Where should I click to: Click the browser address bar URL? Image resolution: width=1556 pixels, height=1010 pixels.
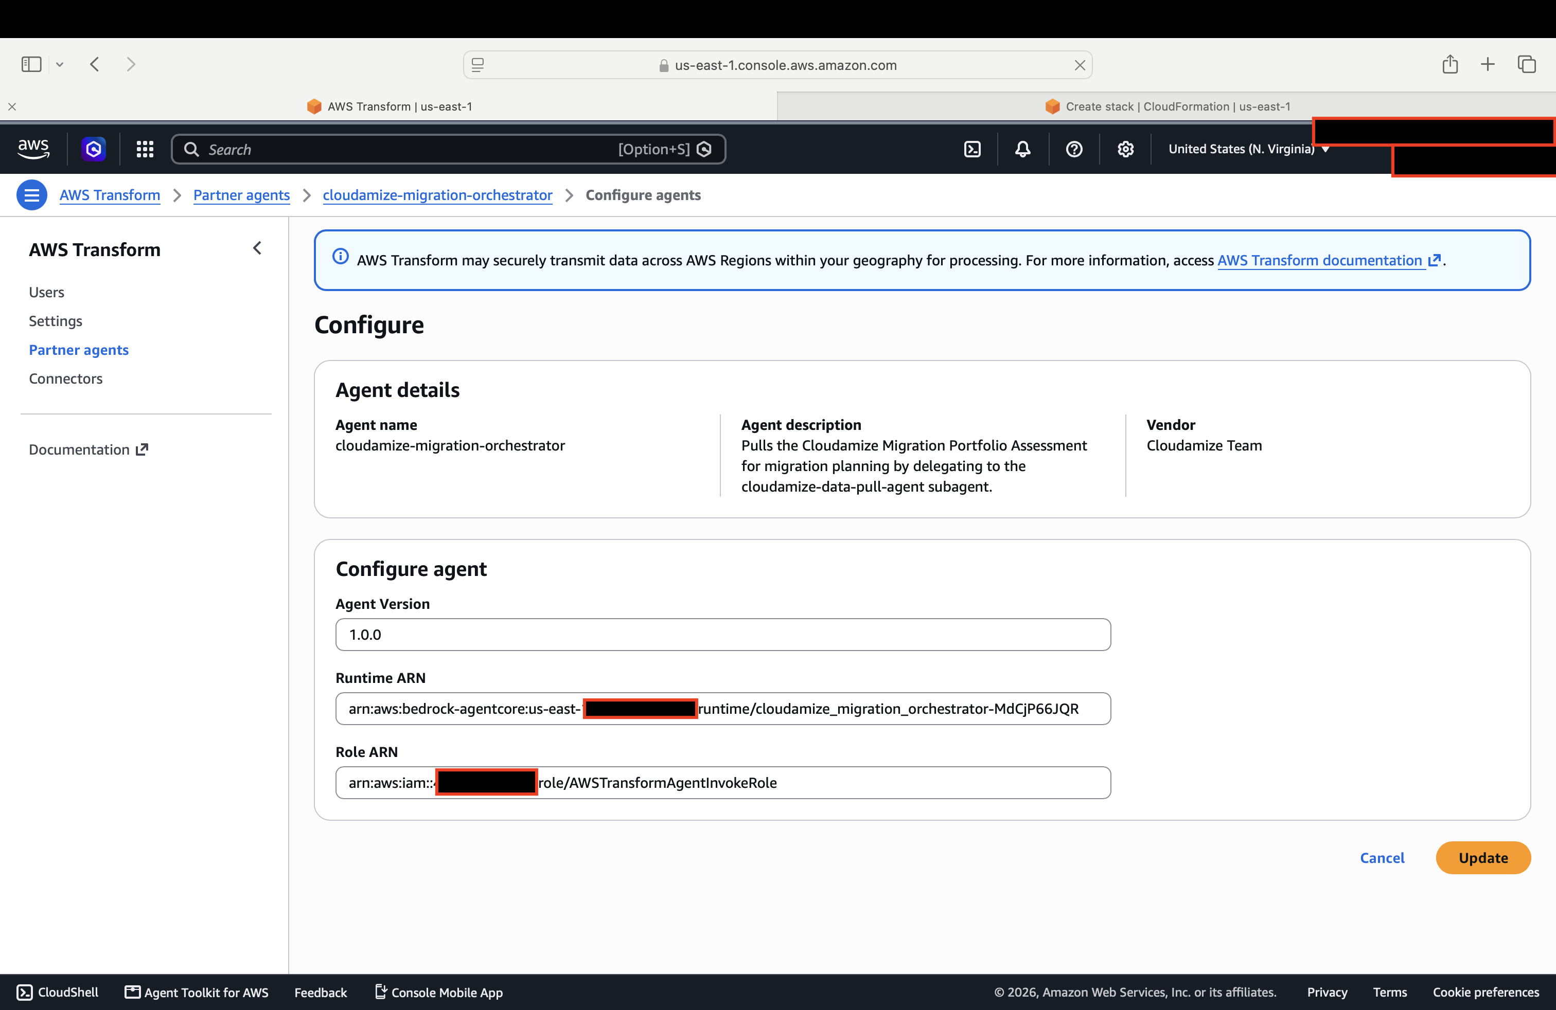[785, 65]
